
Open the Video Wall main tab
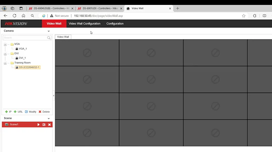pyautogui.click(x=54, y=23)
